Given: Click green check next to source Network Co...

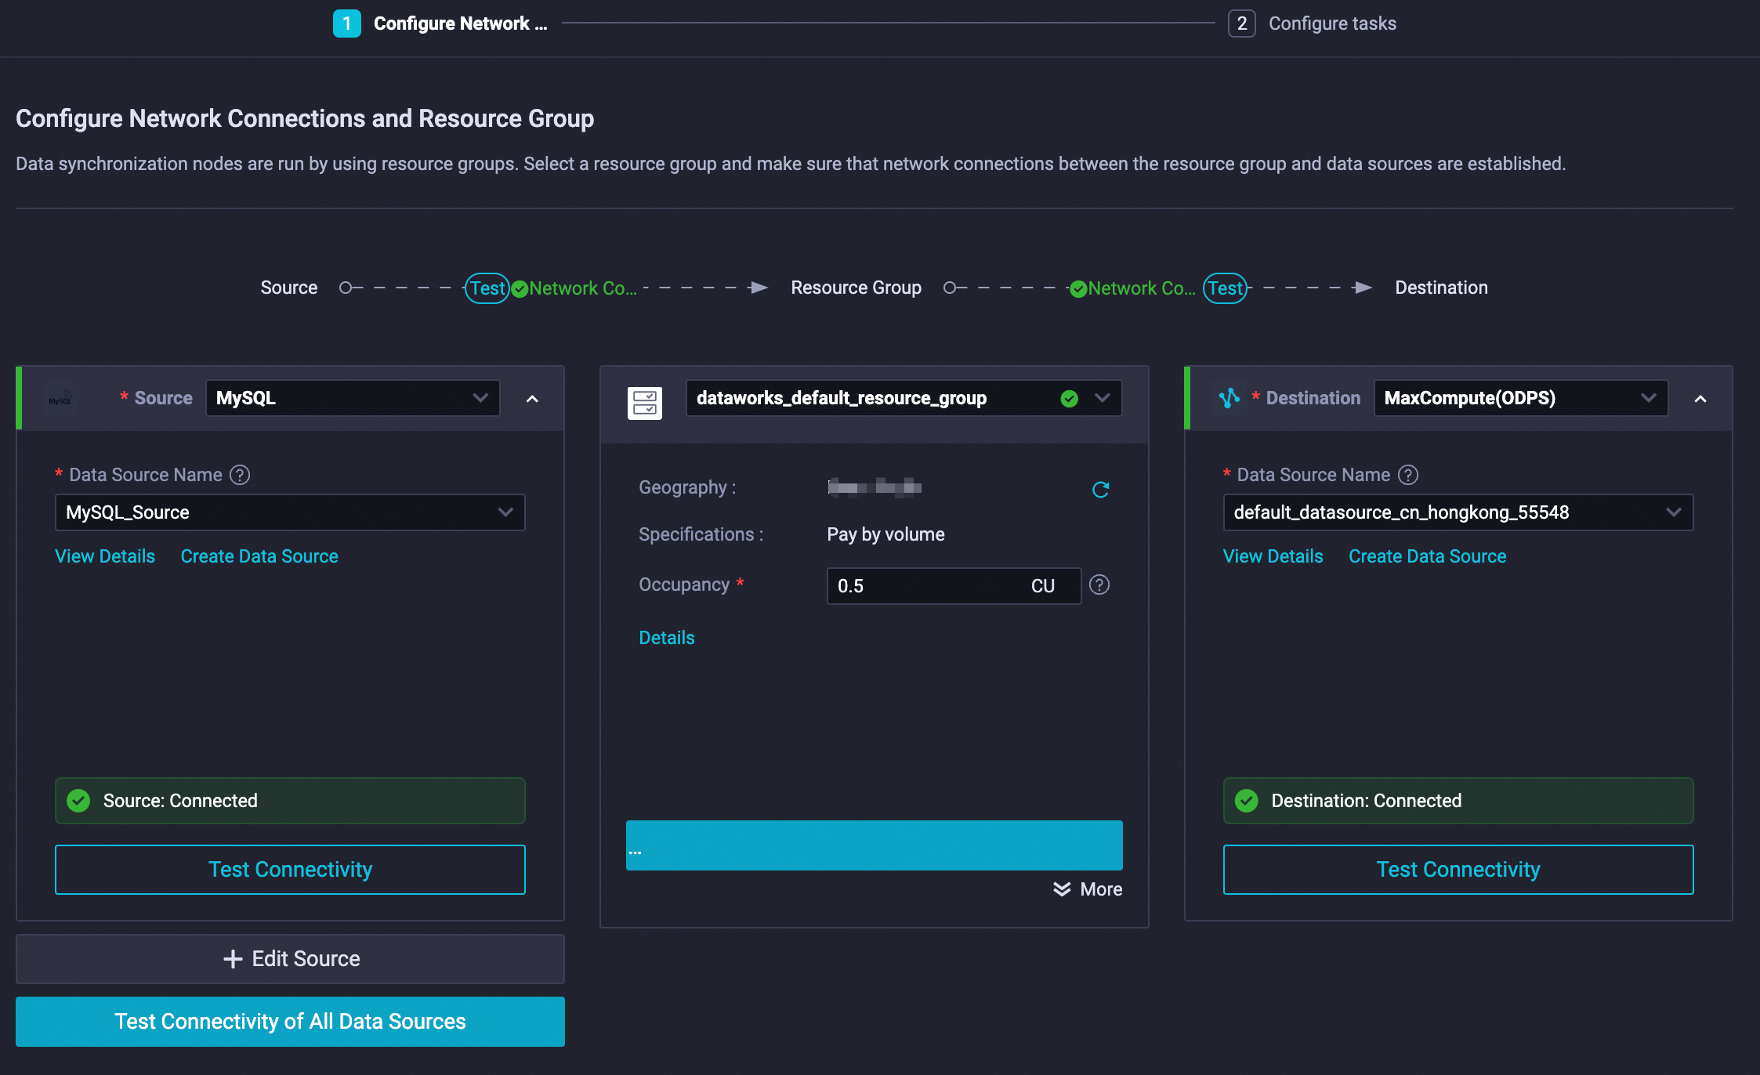Looking at the screenshot, I should 519,289.
